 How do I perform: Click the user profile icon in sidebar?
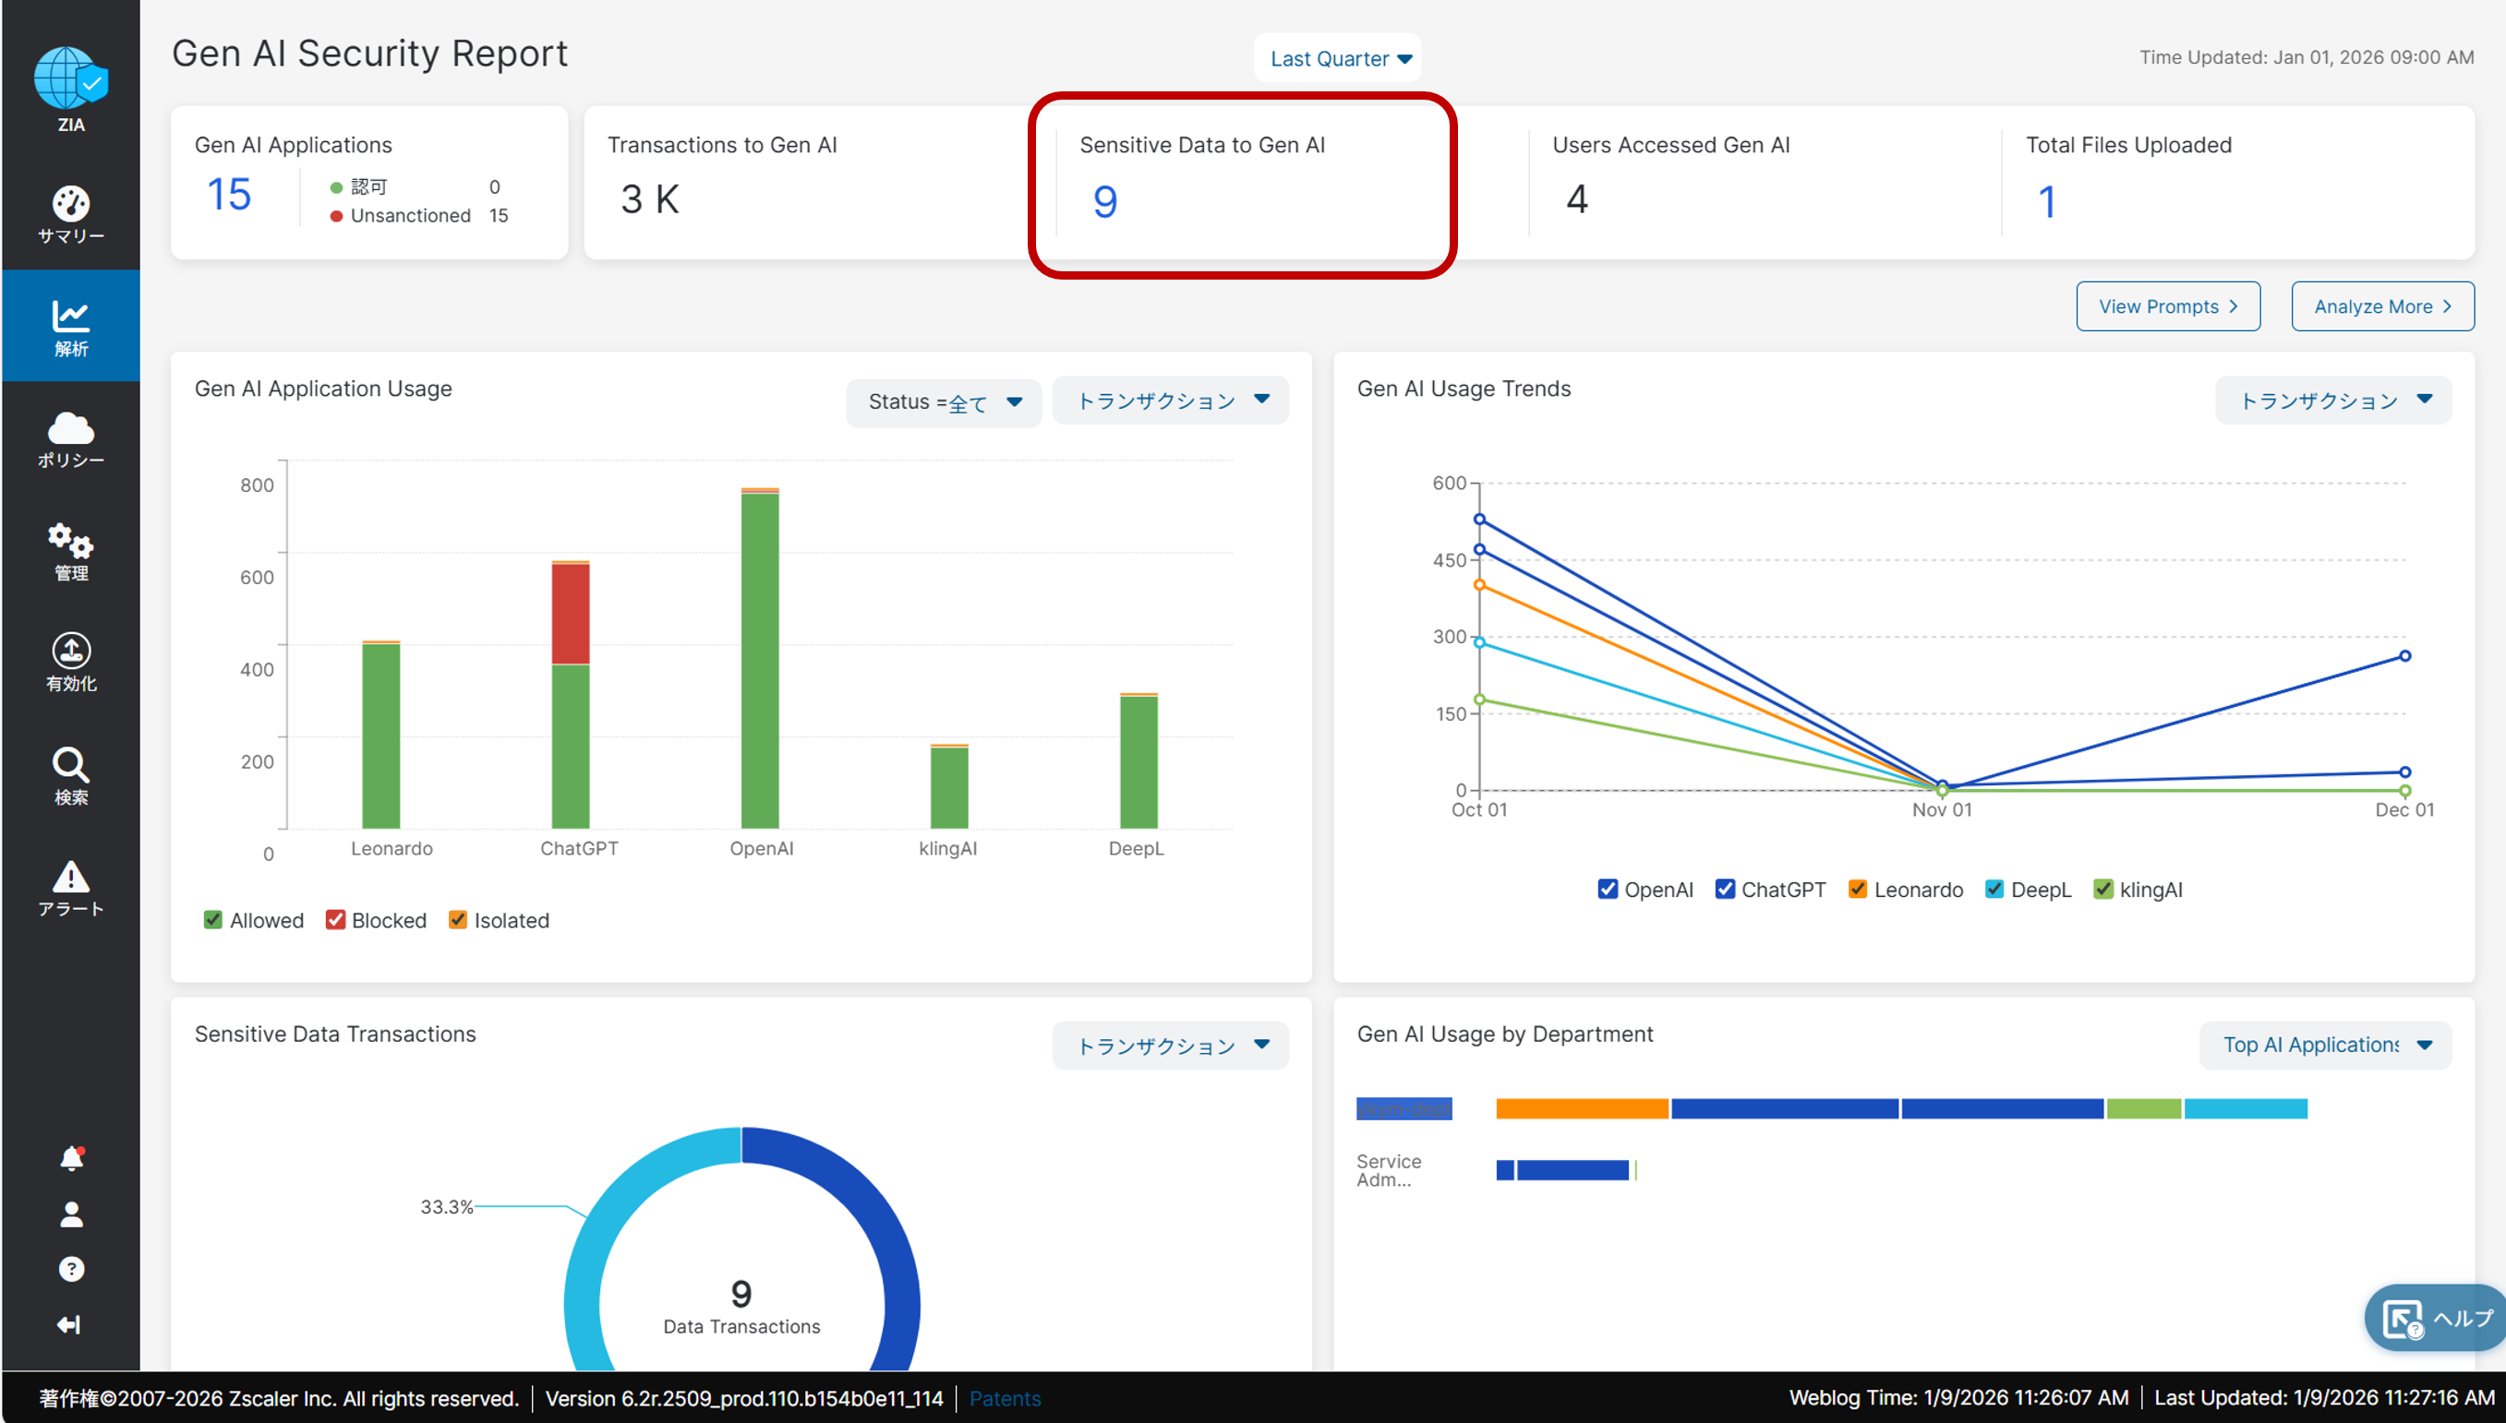[70, 1214]
